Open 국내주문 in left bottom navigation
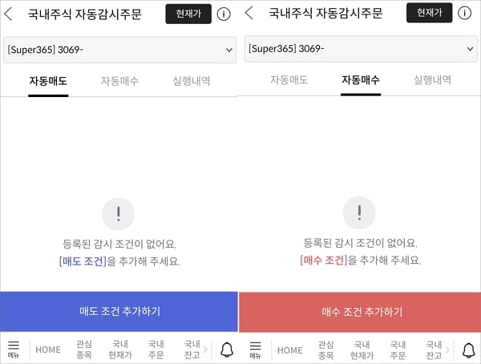 pyautogui.click(x=156, y=350)
